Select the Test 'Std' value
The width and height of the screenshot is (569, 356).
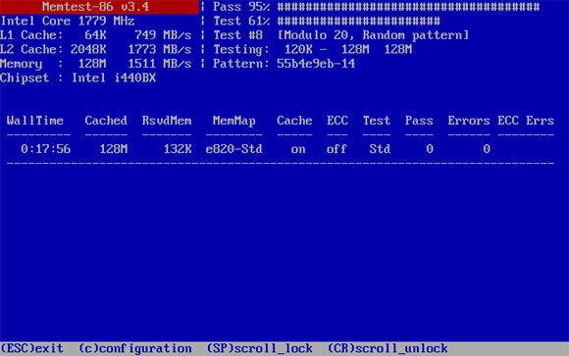(x=380, y=149)
